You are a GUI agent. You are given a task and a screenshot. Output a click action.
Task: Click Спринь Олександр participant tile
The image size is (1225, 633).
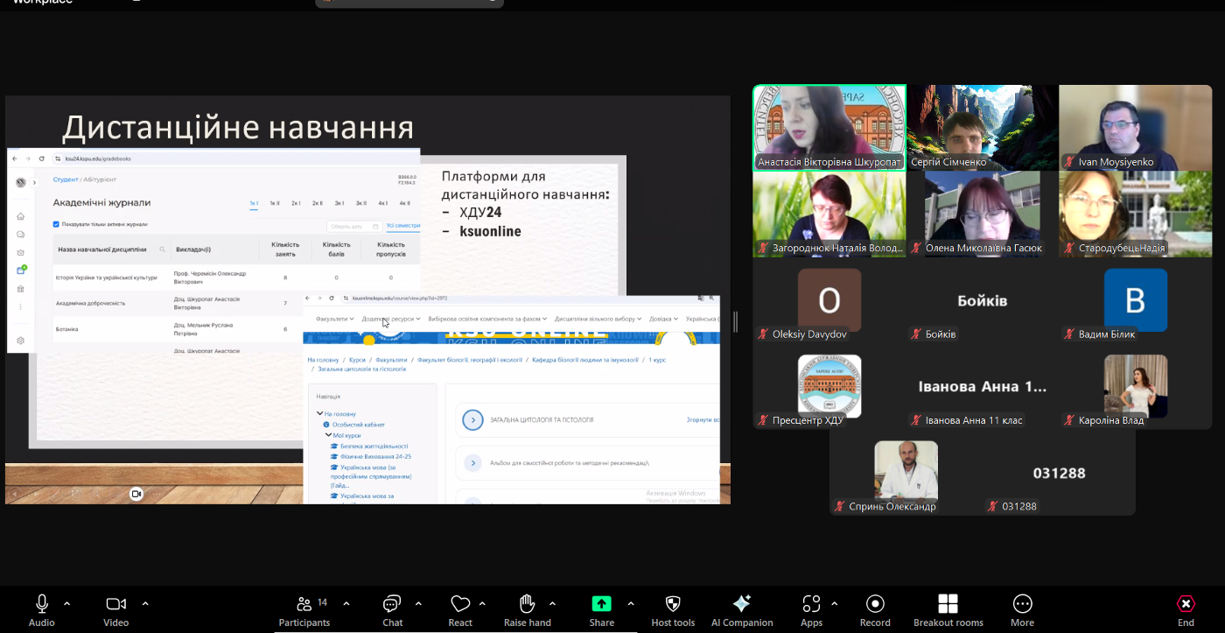point(906,473)
